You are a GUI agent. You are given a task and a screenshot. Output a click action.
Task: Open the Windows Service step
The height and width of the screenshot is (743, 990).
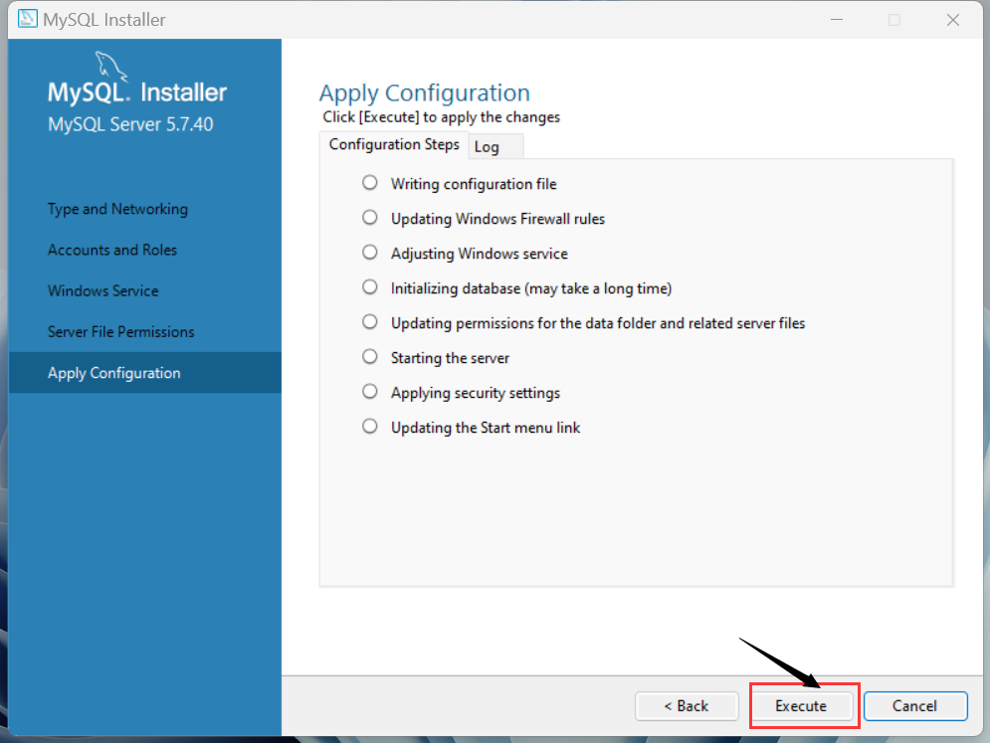tap(102, 290)
